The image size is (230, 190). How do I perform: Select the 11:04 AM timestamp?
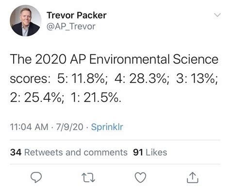29,127
